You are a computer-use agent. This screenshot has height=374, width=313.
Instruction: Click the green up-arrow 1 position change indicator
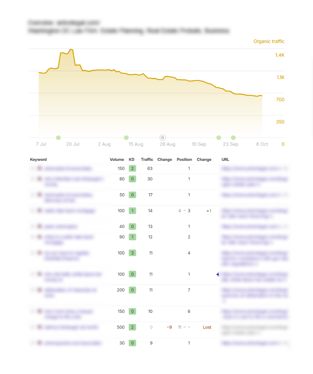pyautogui.click(x=209, y=211)
